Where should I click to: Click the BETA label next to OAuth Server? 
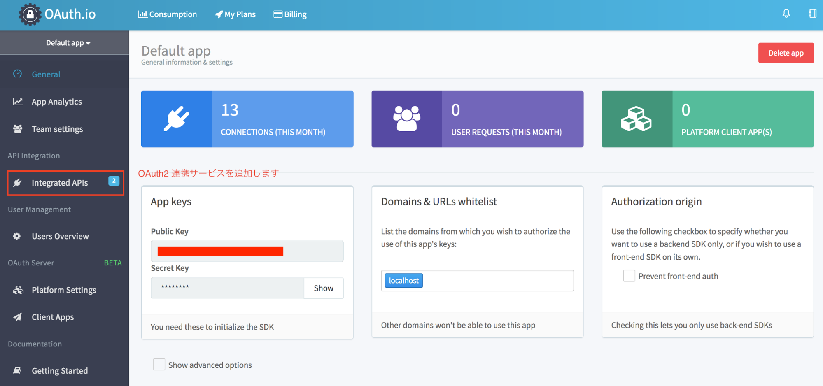coord(113,263)
